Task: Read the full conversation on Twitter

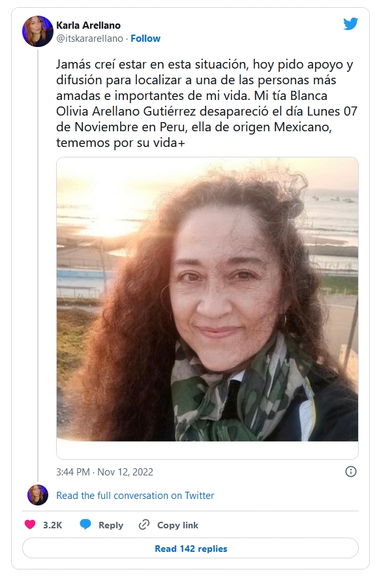Action: [135, 496]
